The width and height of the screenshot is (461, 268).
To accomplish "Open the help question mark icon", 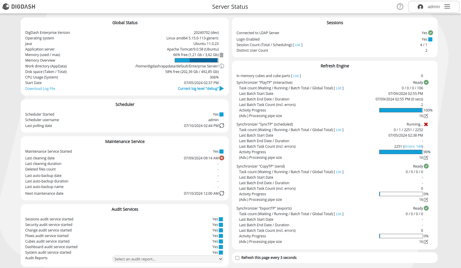I will (x=400, y=7).
